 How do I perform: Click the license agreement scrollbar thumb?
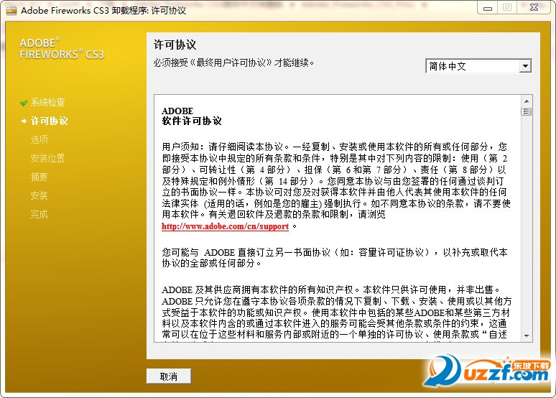[527, 111]
